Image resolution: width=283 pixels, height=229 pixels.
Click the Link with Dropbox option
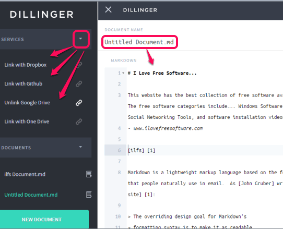pyautogui.click(x=26, y=65)
